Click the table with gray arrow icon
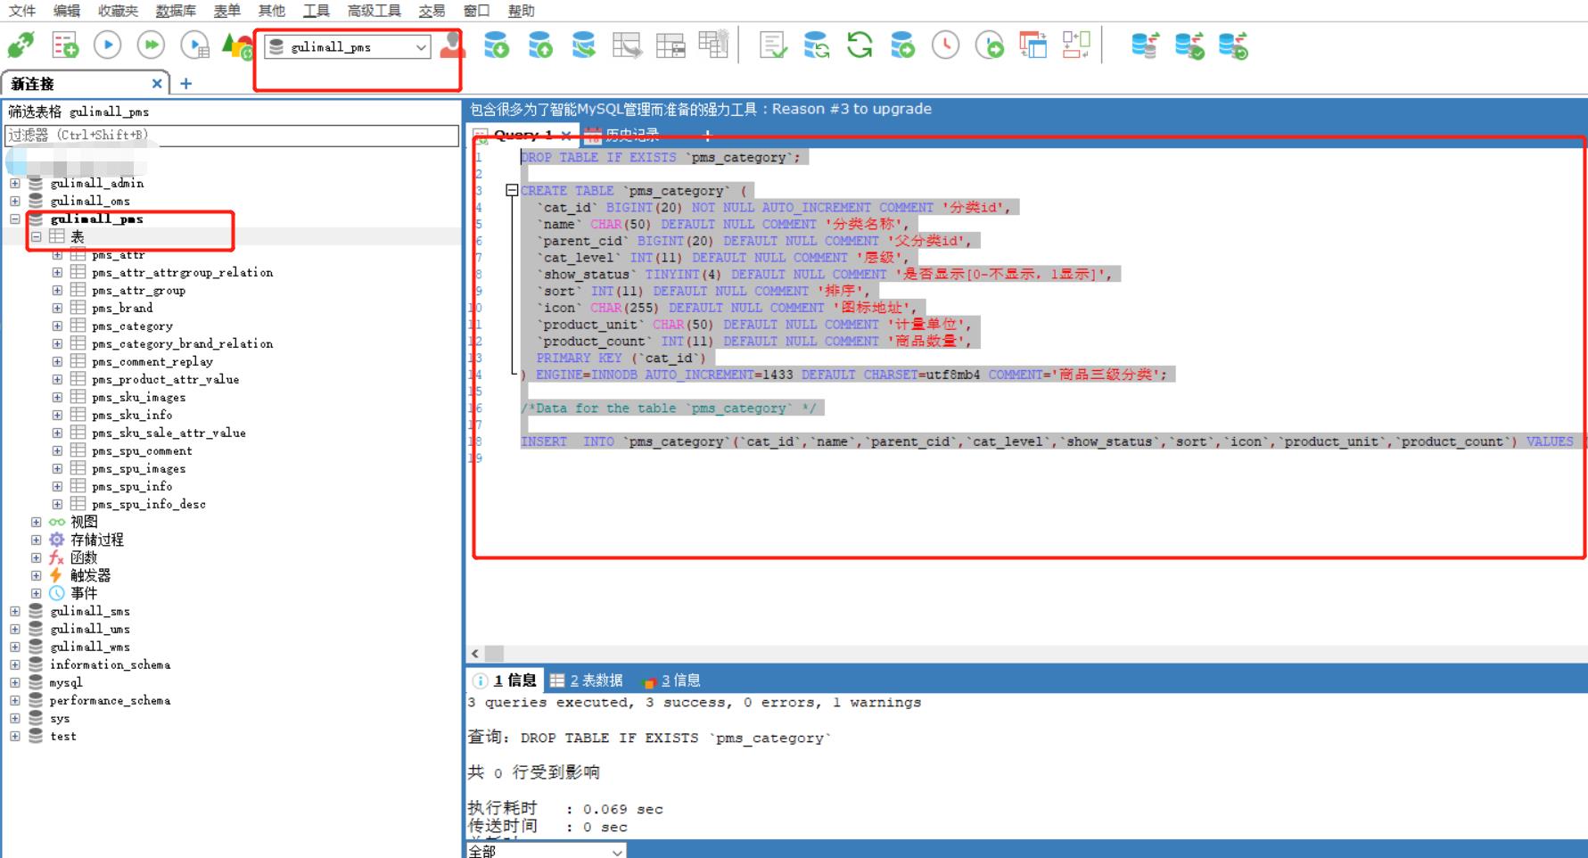1588x858 pixels. (x=628, y=45)
